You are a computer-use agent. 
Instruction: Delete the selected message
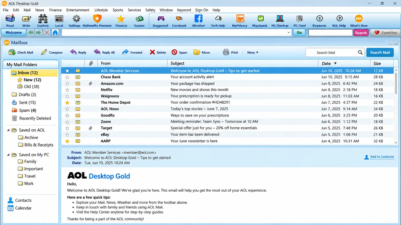[x=158, y=52]
